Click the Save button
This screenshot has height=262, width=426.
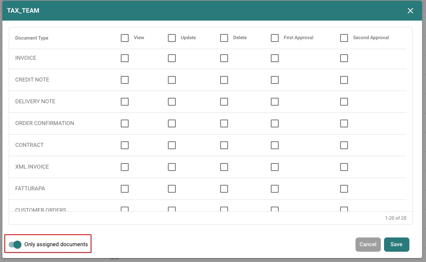(x=396, y=245)
